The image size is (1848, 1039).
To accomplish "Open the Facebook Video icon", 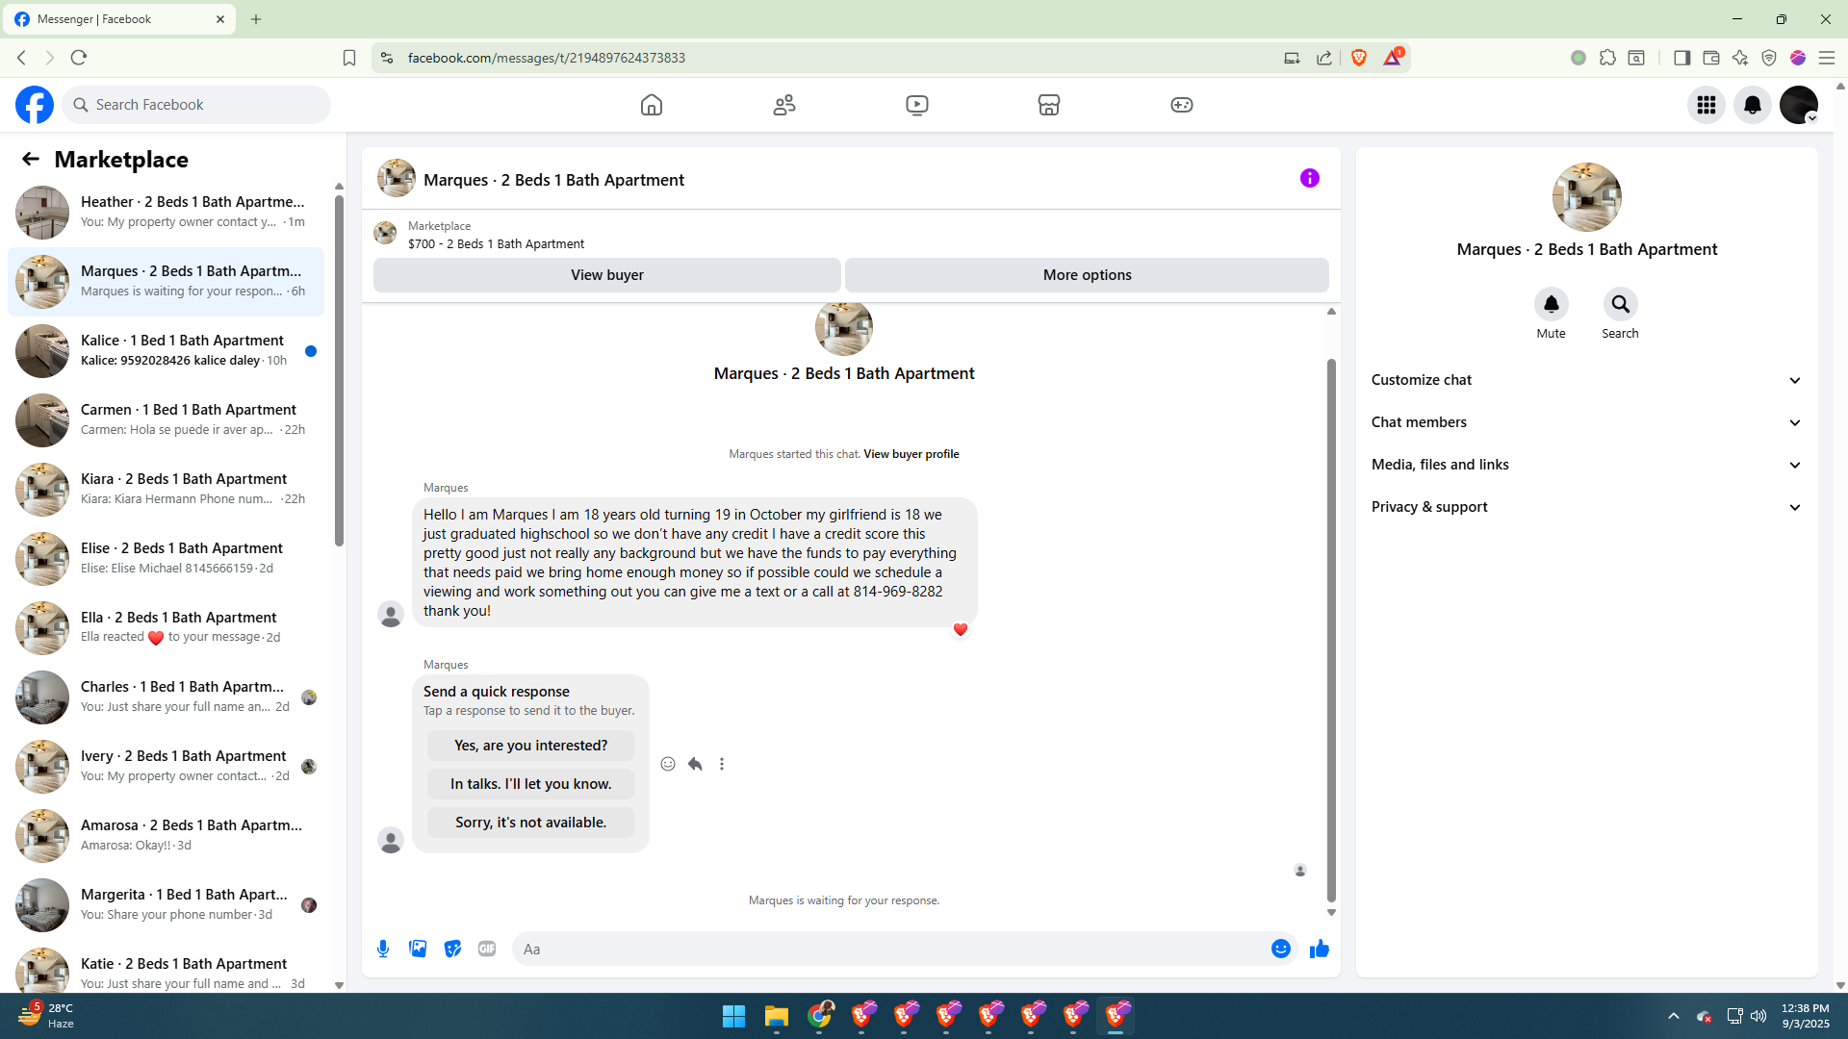I will [x=917, y=105].
